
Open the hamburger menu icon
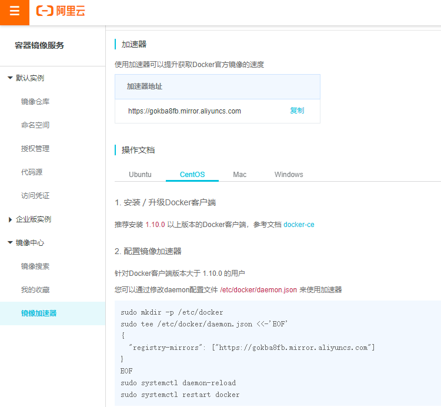pos(14,12)
